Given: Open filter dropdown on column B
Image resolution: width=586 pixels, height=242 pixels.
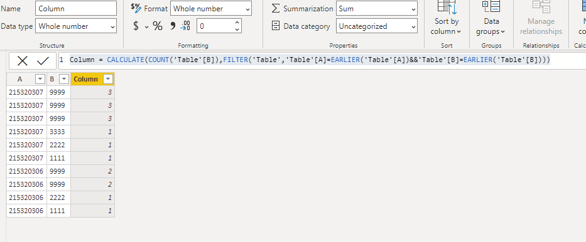Looking at the screenshot, I should [64, 79].
